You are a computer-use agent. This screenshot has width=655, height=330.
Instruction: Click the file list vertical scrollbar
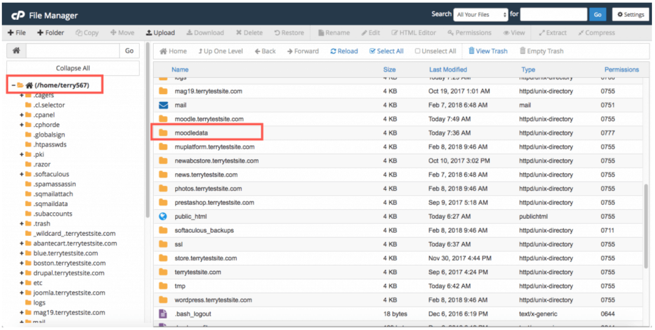coord(646,226)
